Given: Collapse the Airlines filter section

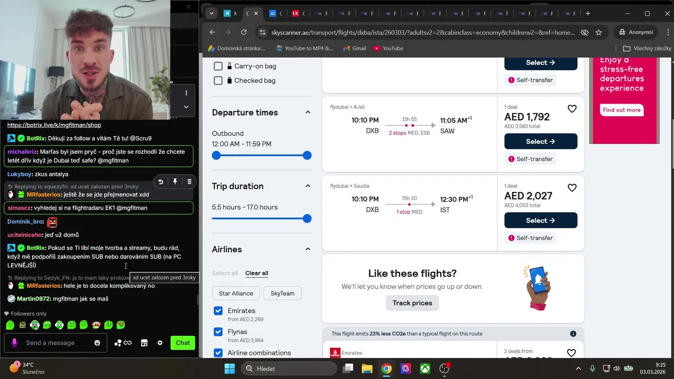Looking at the screenshot, I should pos(308,249).
